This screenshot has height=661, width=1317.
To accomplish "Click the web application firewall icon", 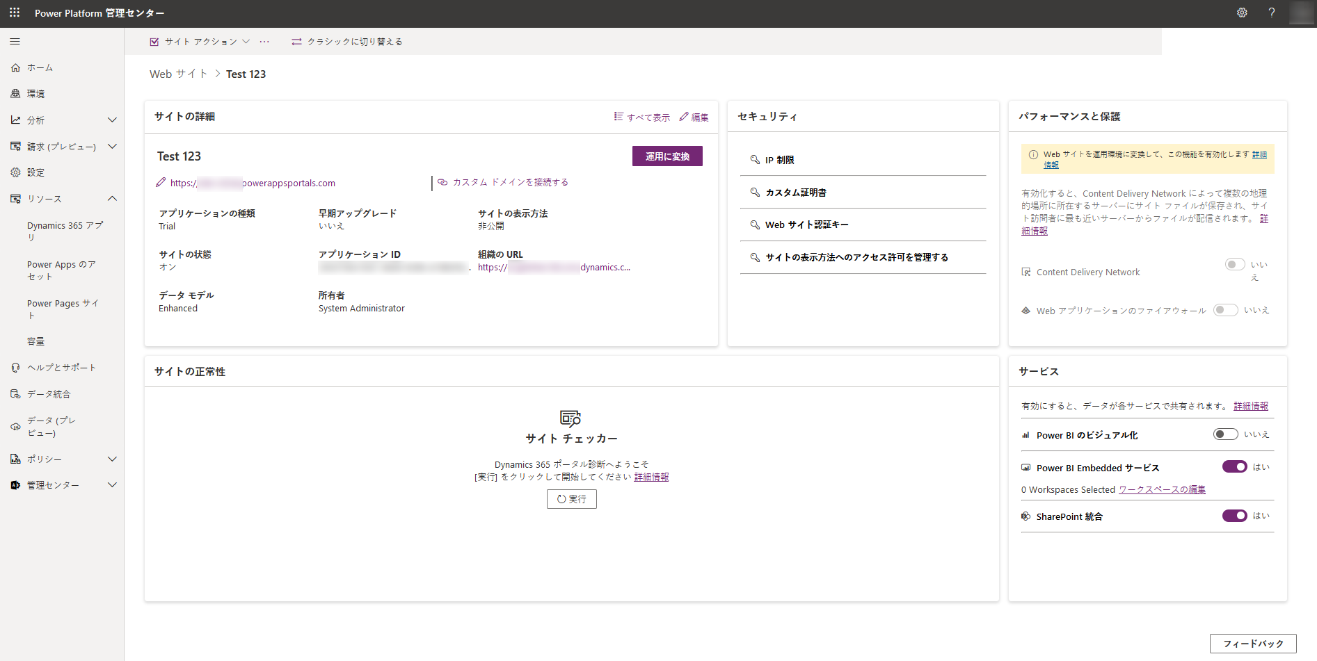I will (1025, 311).
